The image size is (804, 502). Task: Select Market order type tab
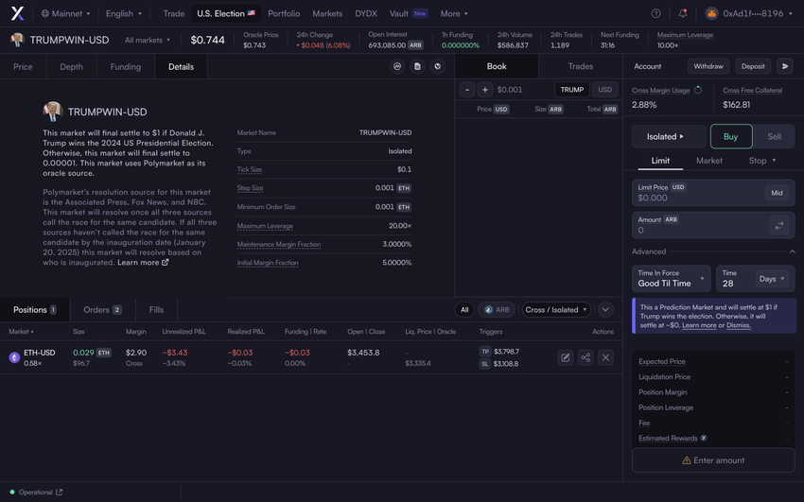[x=709, y=161]
